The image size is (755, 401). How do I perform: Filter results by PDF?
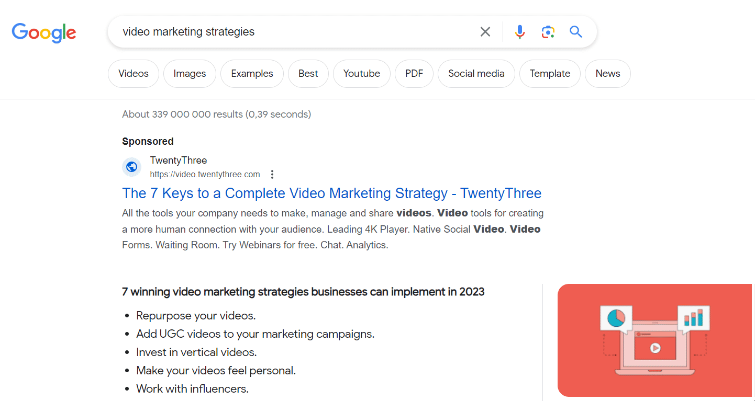414,74
